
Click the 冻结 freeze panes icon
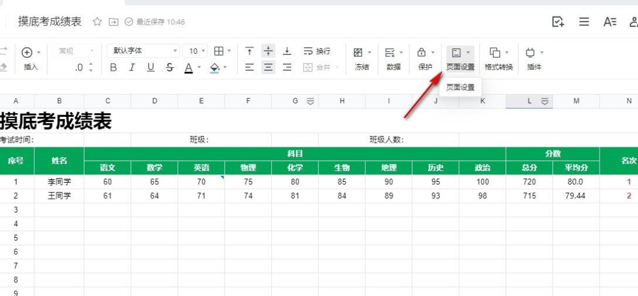[358, 52]
